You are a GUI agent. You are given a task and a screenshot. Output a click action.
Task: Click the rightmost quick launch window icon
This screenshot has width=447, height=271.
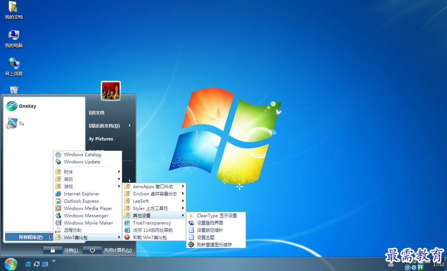(45, 265)
